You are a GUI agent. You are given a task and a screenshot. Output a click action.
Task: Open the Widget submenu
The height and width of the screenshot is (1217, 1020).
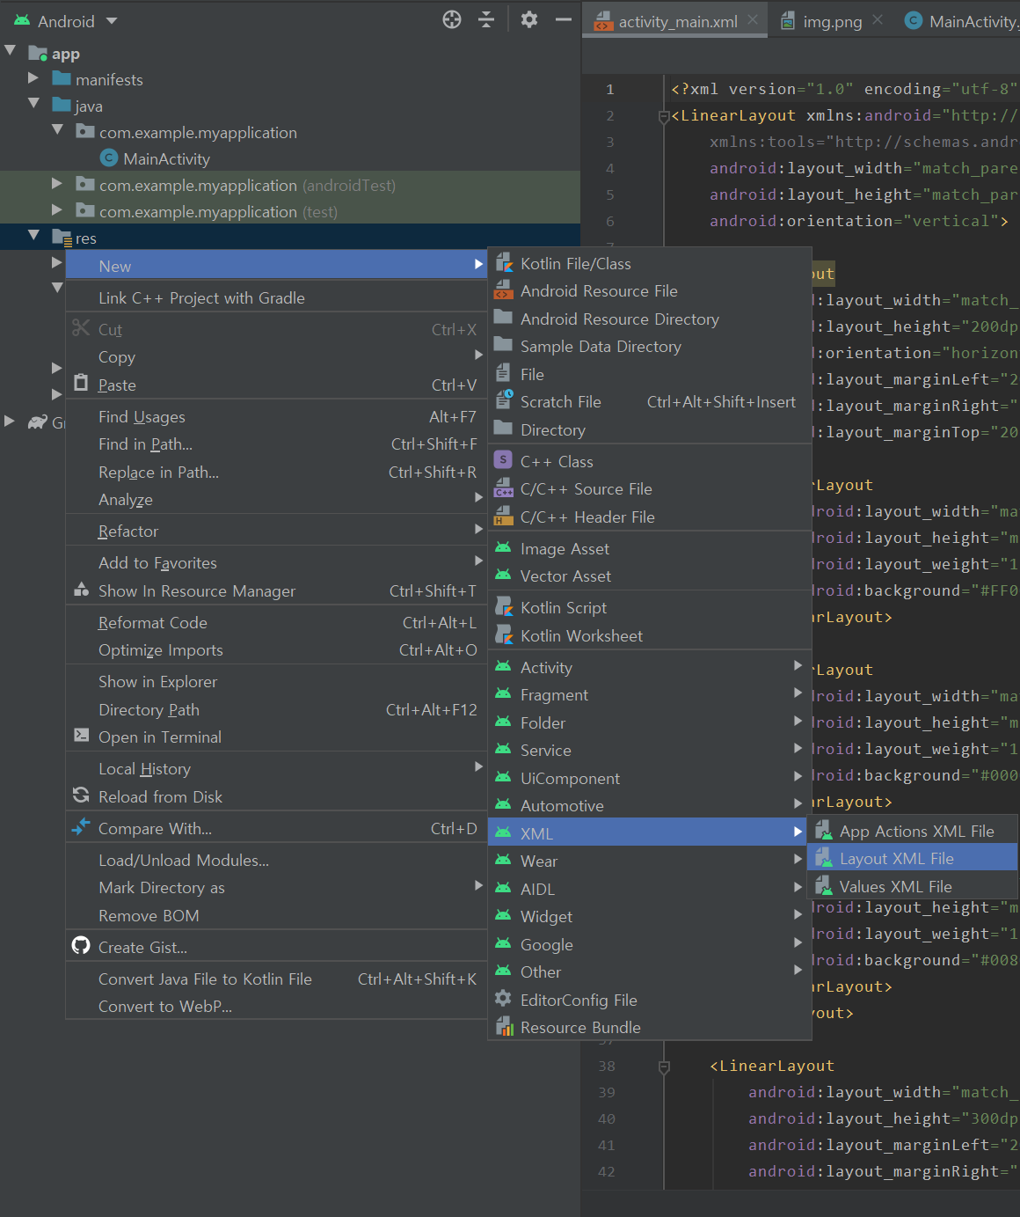pyautogui.click(x=648, y=917)
